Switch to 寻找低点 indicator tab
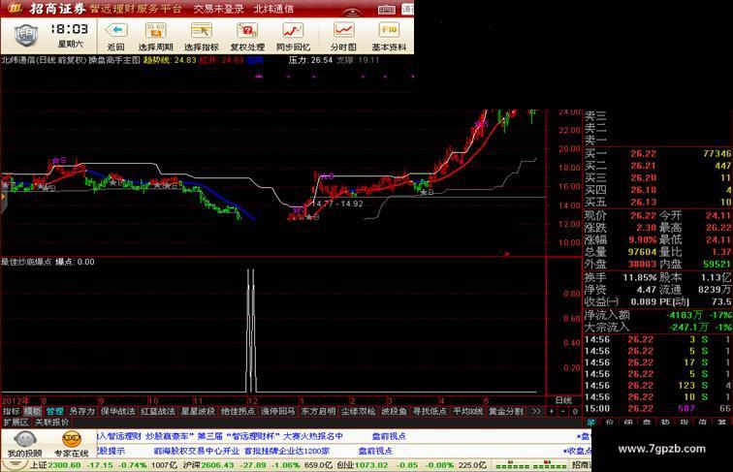The width and height of the screenshot is (733, 472). coord(430,411)
